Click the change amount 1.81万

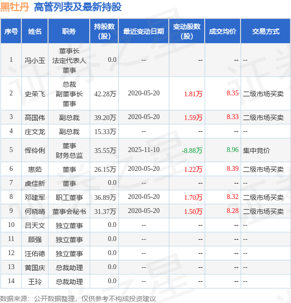[x=193, y=94]
